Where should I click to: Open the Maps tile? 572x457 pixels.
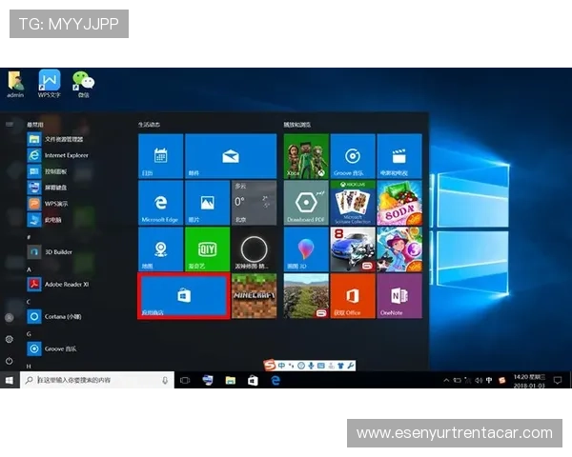(x=160, y=249)
